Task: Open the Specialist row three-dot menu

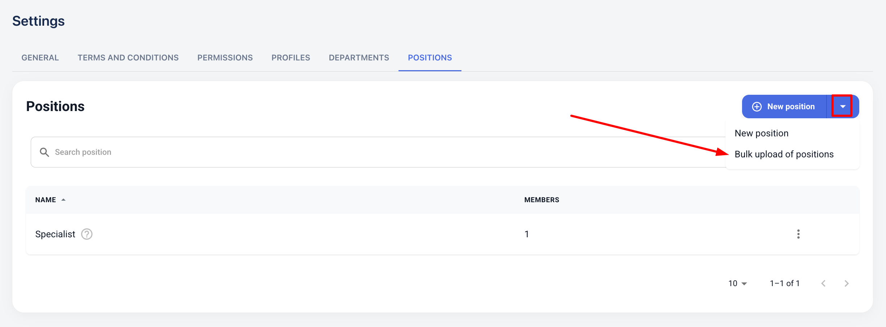Action: tap(798, 234)
